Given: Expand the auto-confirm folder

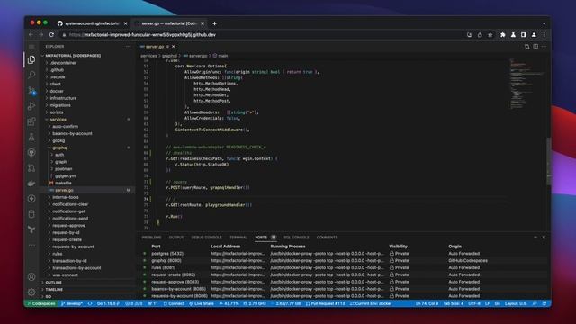Looking at the screenshot, I should (x=65, y=126).
